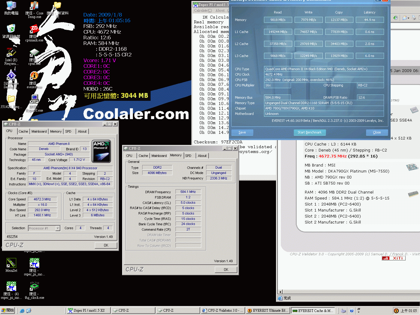
Task: Open the Intel (R) Frequency shortcut
Action: pyautogui.click(x=11, y=57)
